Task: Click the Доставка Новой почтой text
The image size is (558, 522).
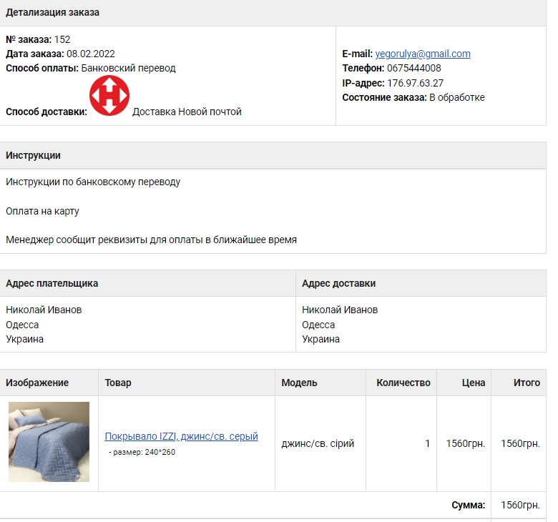Action: [x=187, y=112]
